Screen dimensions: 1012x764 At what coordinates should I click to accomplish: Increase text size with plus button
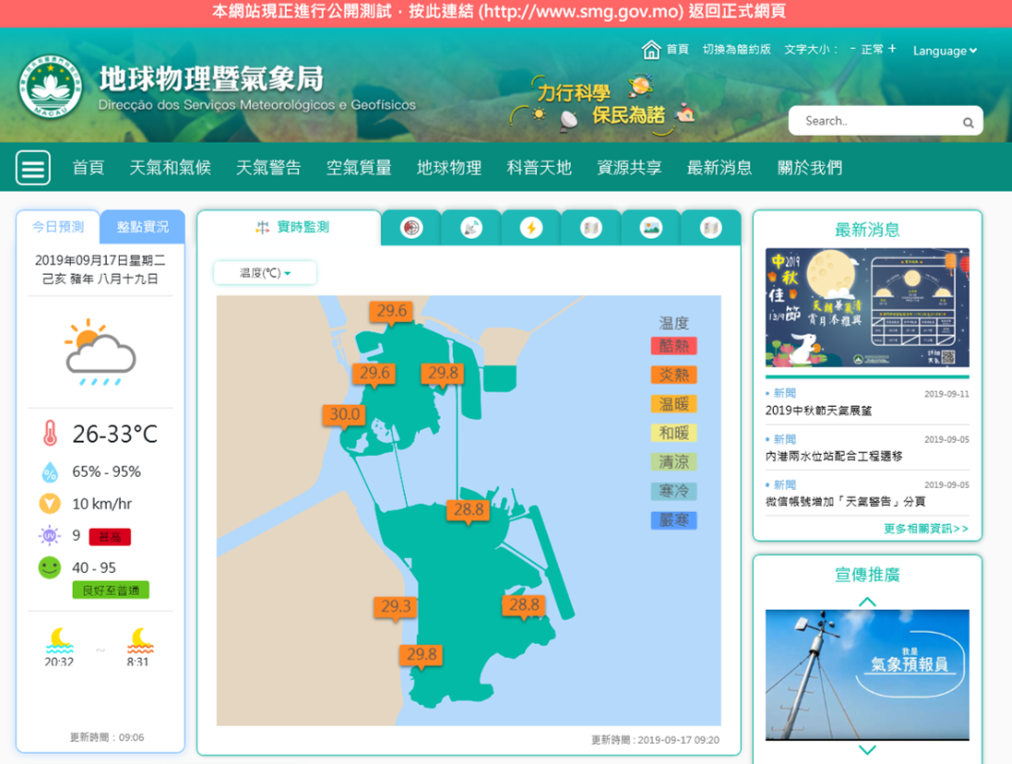point(892,49)
